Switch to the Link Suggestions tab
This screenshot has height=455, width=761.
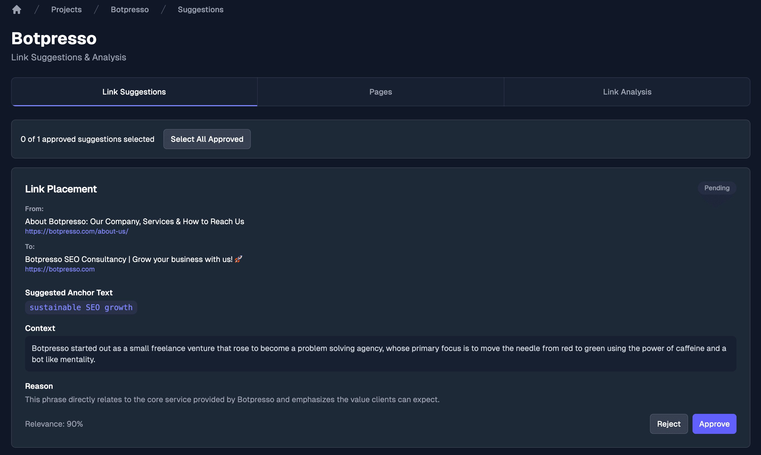(134, 92)
